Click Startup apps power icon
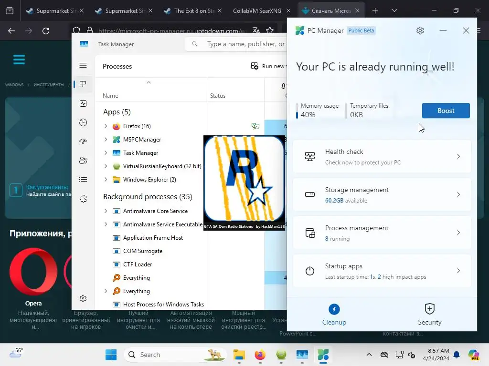 [309, 271]
